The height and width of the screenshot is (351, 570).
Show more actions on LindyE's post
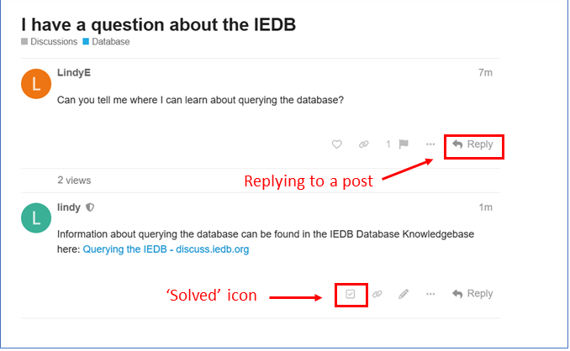click(x=430, y=144)
